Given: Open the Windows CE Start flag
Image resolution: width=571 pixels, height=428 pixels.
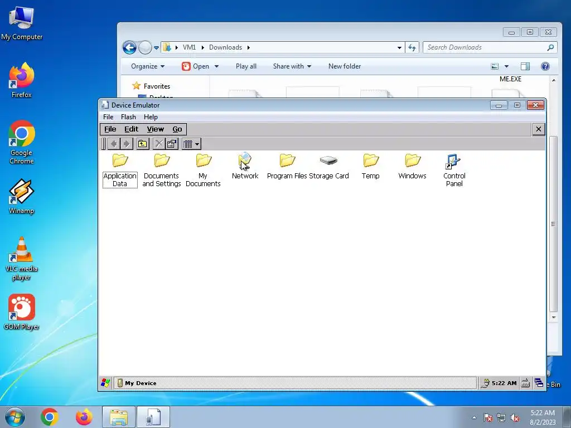Looking at the screenshot, I should (105, 383).
